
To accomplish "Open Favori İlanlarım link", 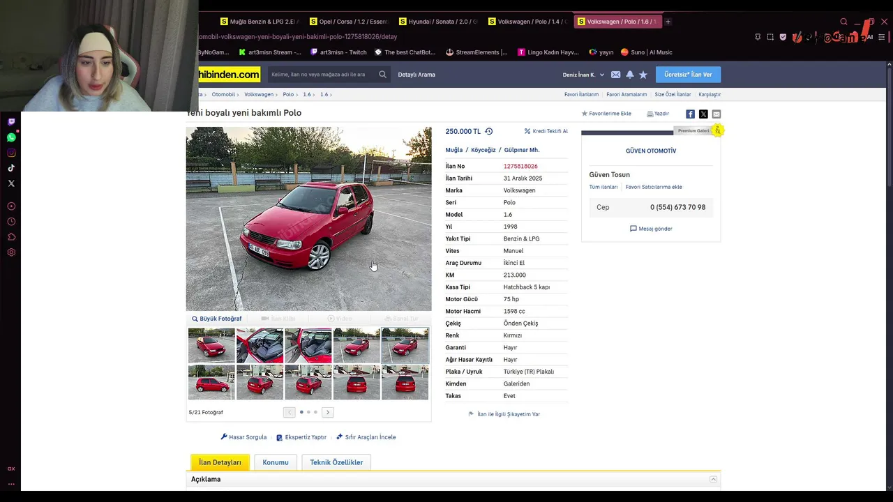I will pos(581,94).
